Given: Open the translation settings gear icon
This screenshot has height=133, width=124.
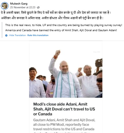Looking at the screenshot, I should tap(6, 35).
